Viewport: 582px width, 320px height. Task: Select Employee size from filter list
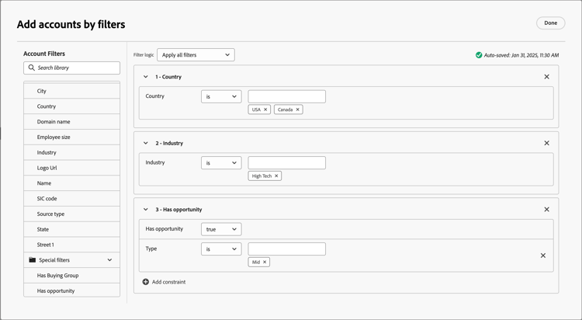[54, 137]
